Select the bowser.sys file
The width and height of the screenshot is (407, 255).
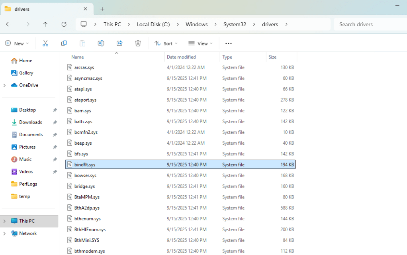tap(85, 175)
